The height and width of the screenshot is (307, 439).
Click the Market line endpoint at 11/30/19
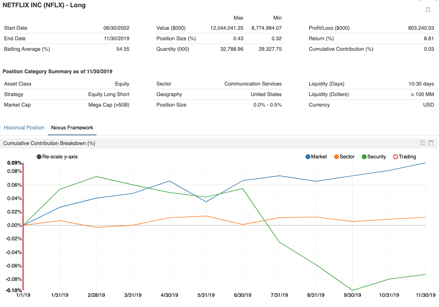pos(426,163)
